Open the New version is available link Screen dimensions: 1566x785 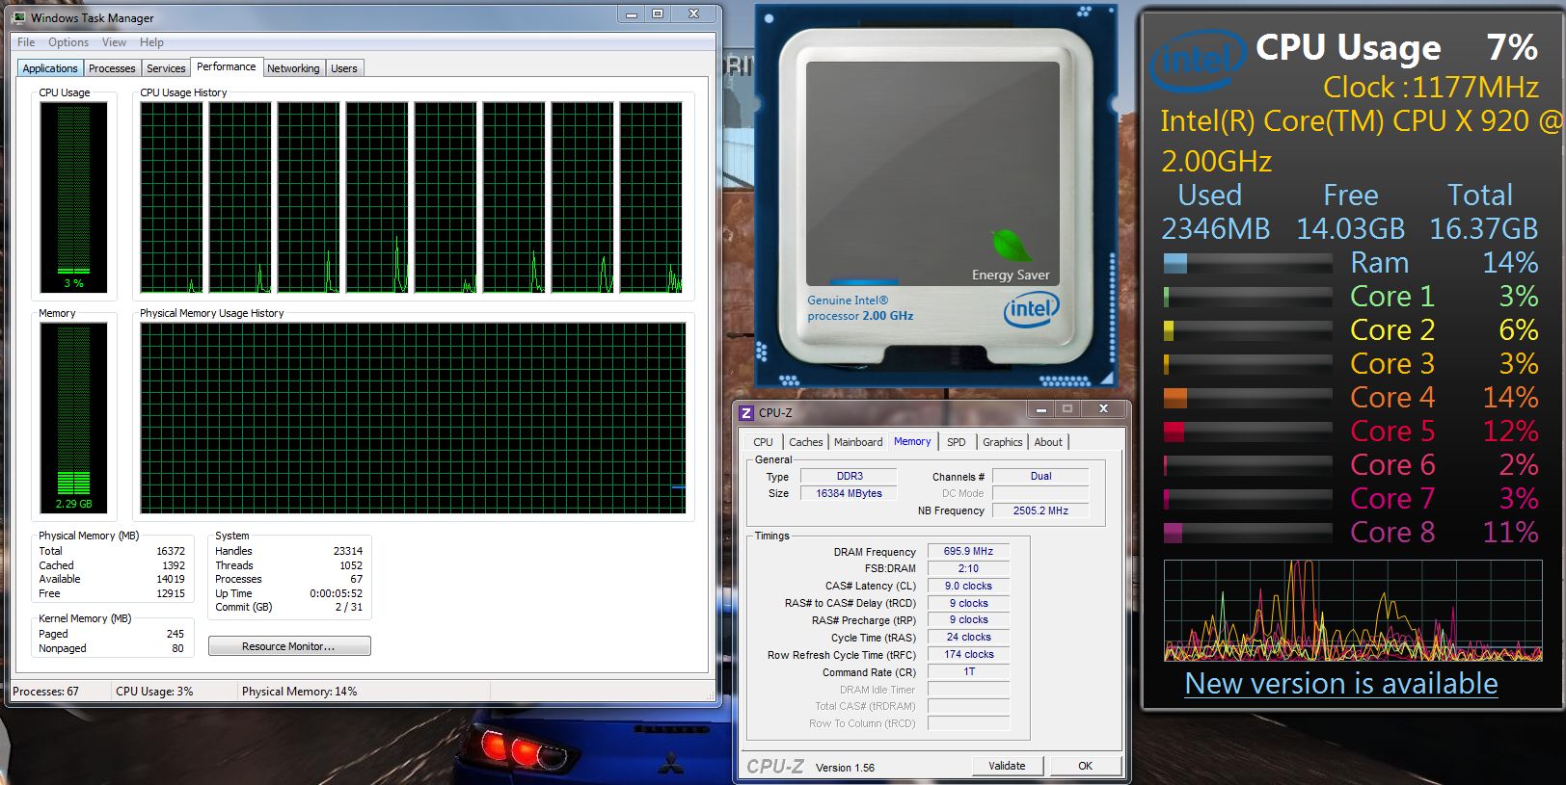(x=1341, y=683)
